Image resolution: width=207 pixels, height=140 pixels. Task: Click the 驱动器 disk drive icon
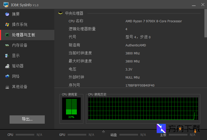[7, 66]
